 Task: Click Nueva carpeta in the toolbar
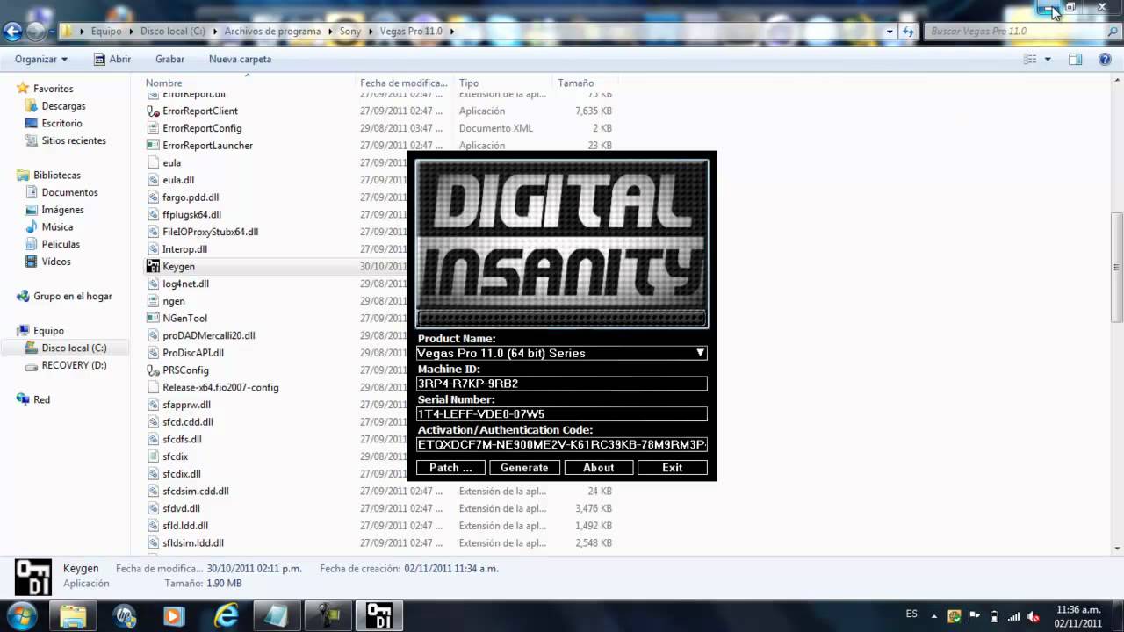point(240,59)
